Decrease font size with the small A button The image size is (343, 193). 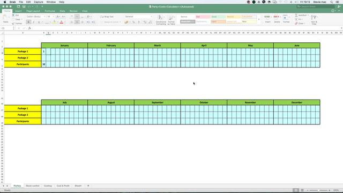(x=63, y=17)
